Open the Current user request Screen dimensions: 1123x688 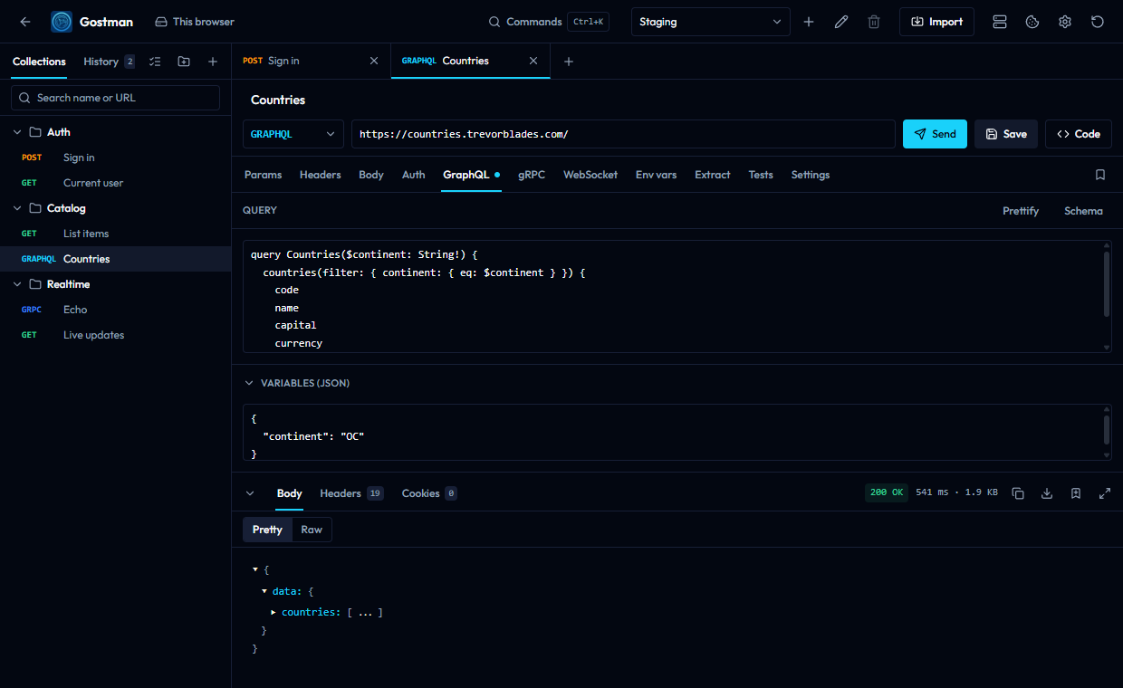tap(115, 183)
